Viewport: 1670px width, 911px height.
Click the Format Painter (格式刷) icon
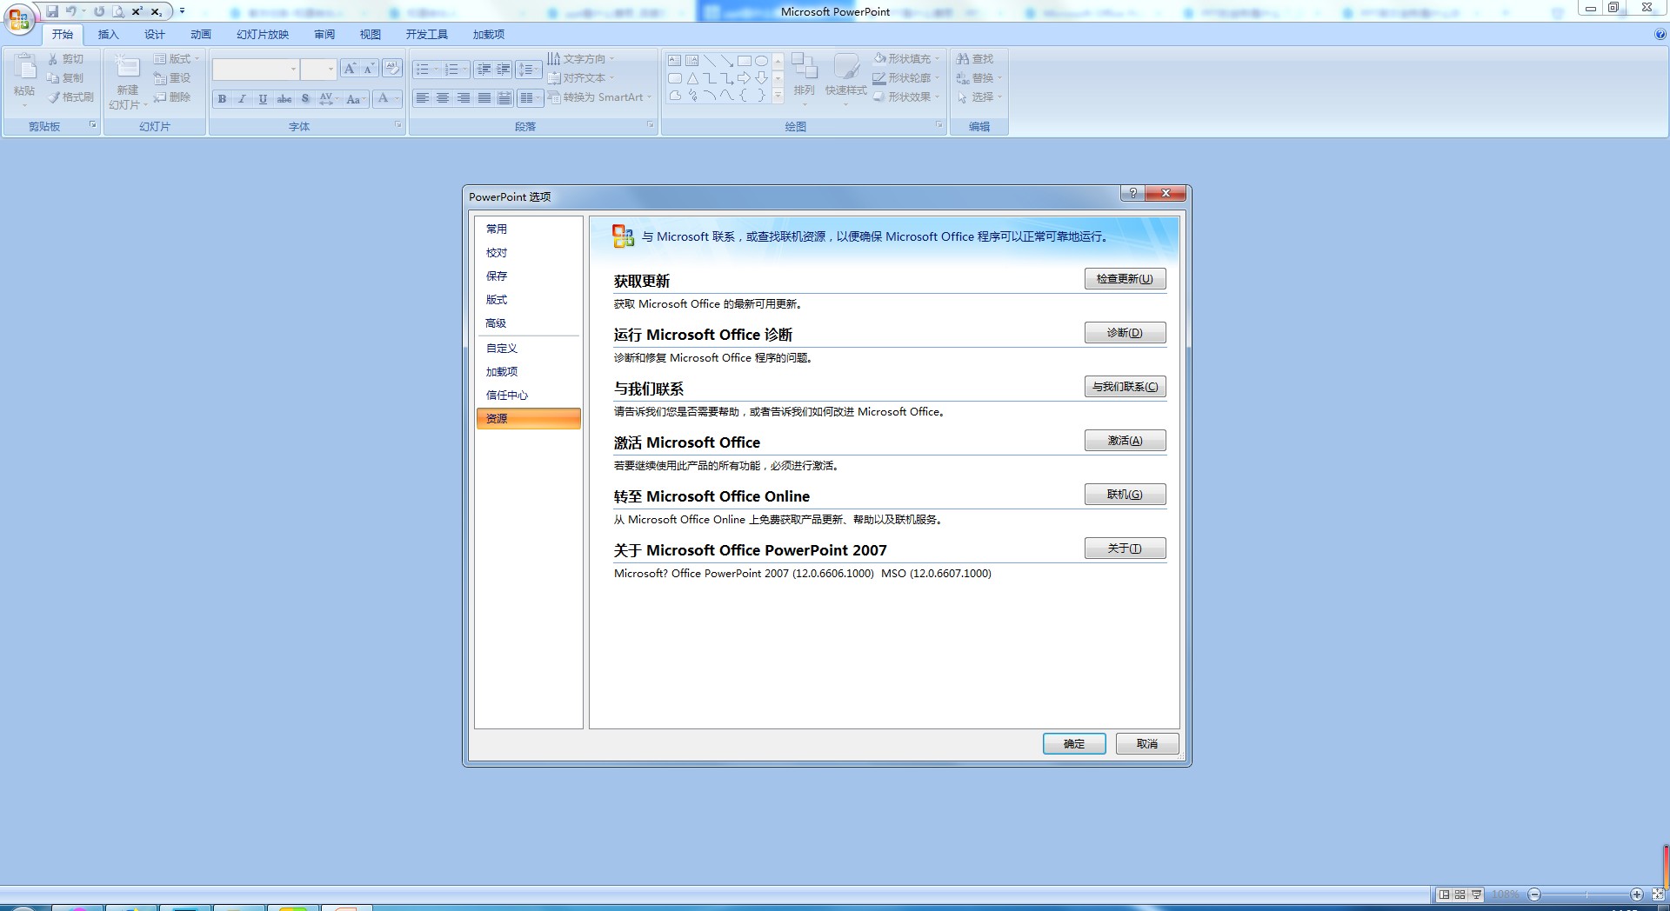click(x=54, y=97)
